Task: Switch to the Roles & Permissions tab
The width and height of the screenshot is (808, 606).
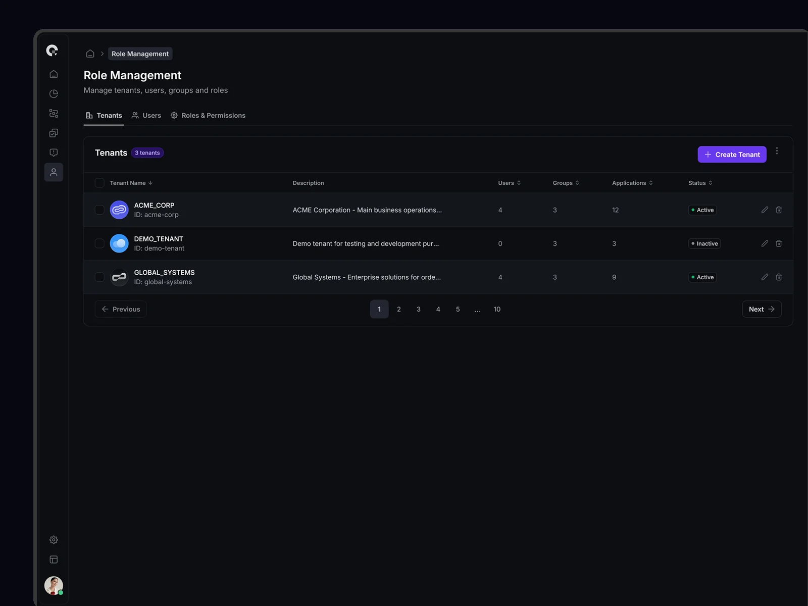Action: [x=208, y=116]
